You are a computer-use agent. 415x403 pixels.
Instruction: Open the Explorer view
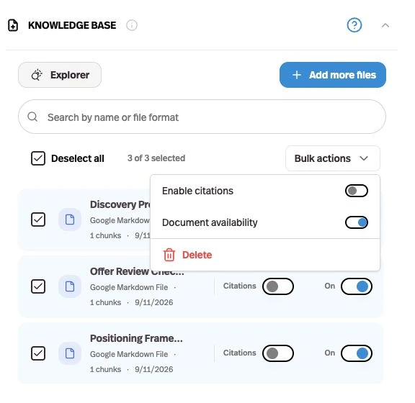[60, 75]
